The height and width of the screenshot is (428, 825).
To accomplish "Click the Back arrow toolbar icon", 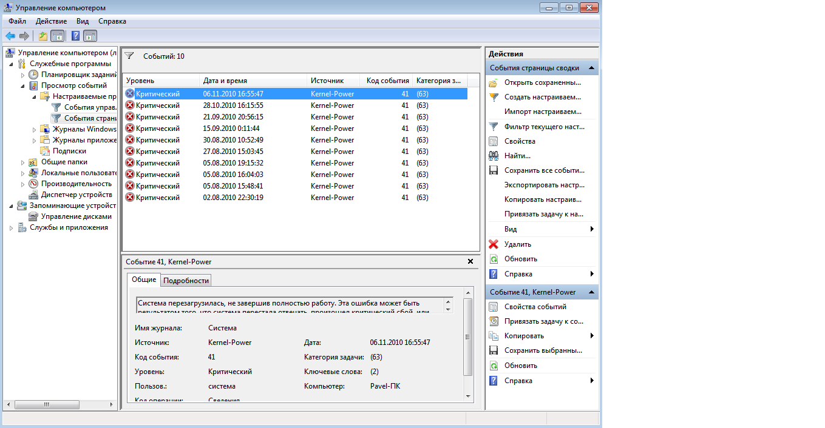I will pos(10,36).
